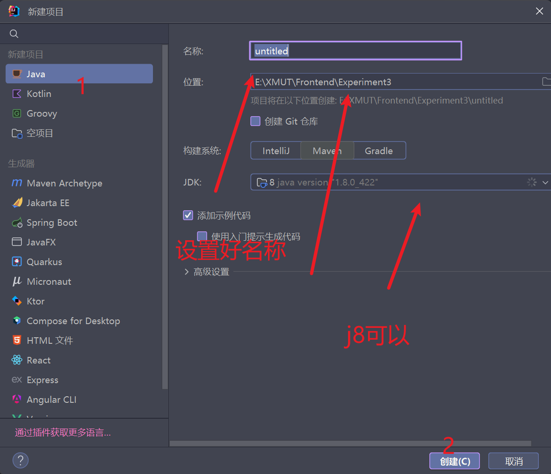Enable the 创建 Git 仓库 checkbox

click(255, 121)
